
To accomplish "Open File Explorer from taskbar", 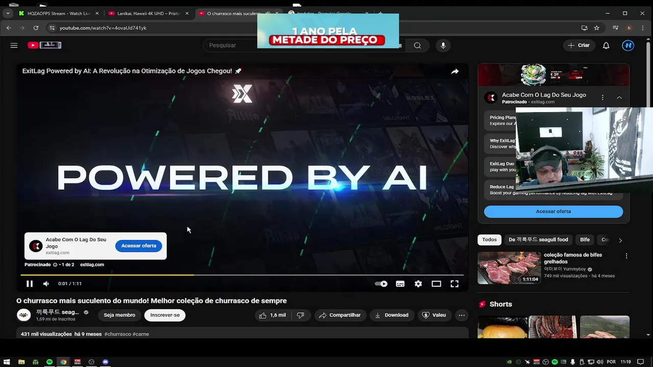I will [21, 362].
